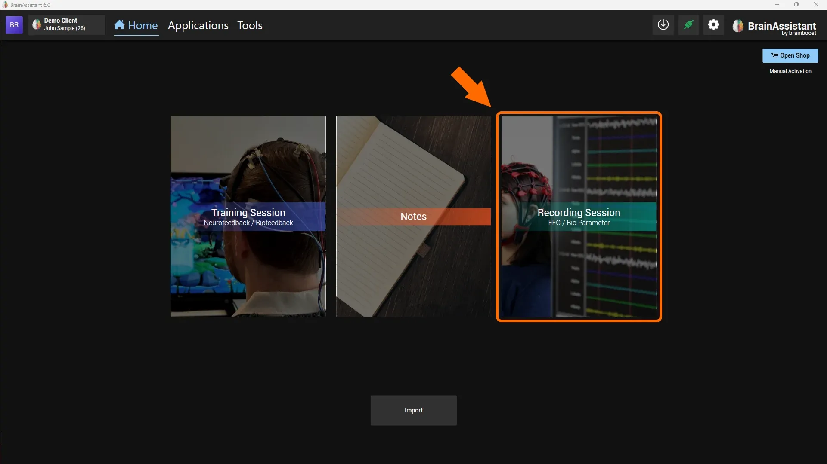Restore down the BrainAssistant window
Image resolution: width=827 pixels, height=464 pixels.
(x=796, y=5)
